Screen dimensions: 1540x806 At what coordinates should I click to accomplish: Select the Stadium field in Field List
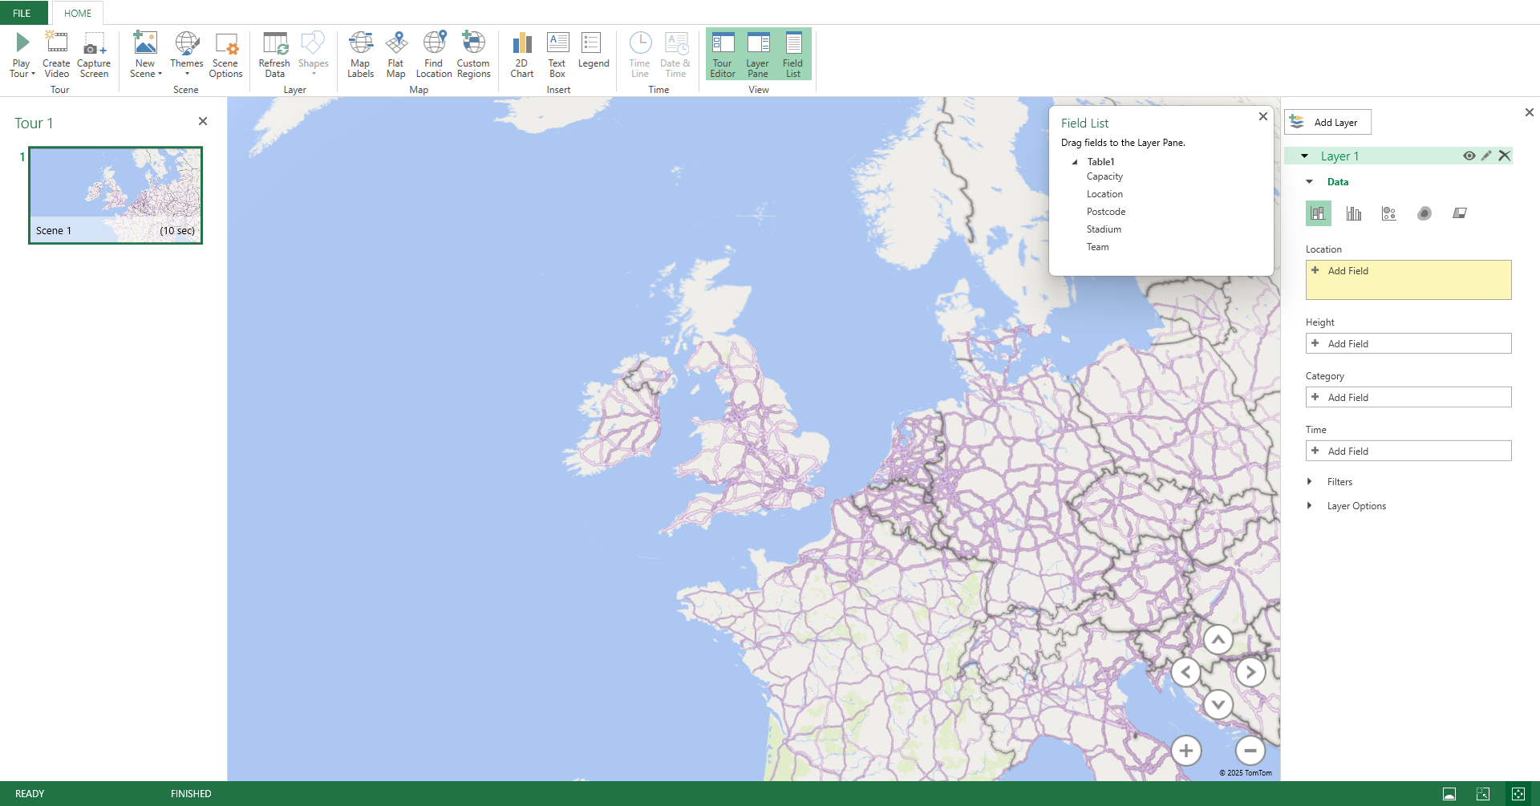pos(1104,229)
